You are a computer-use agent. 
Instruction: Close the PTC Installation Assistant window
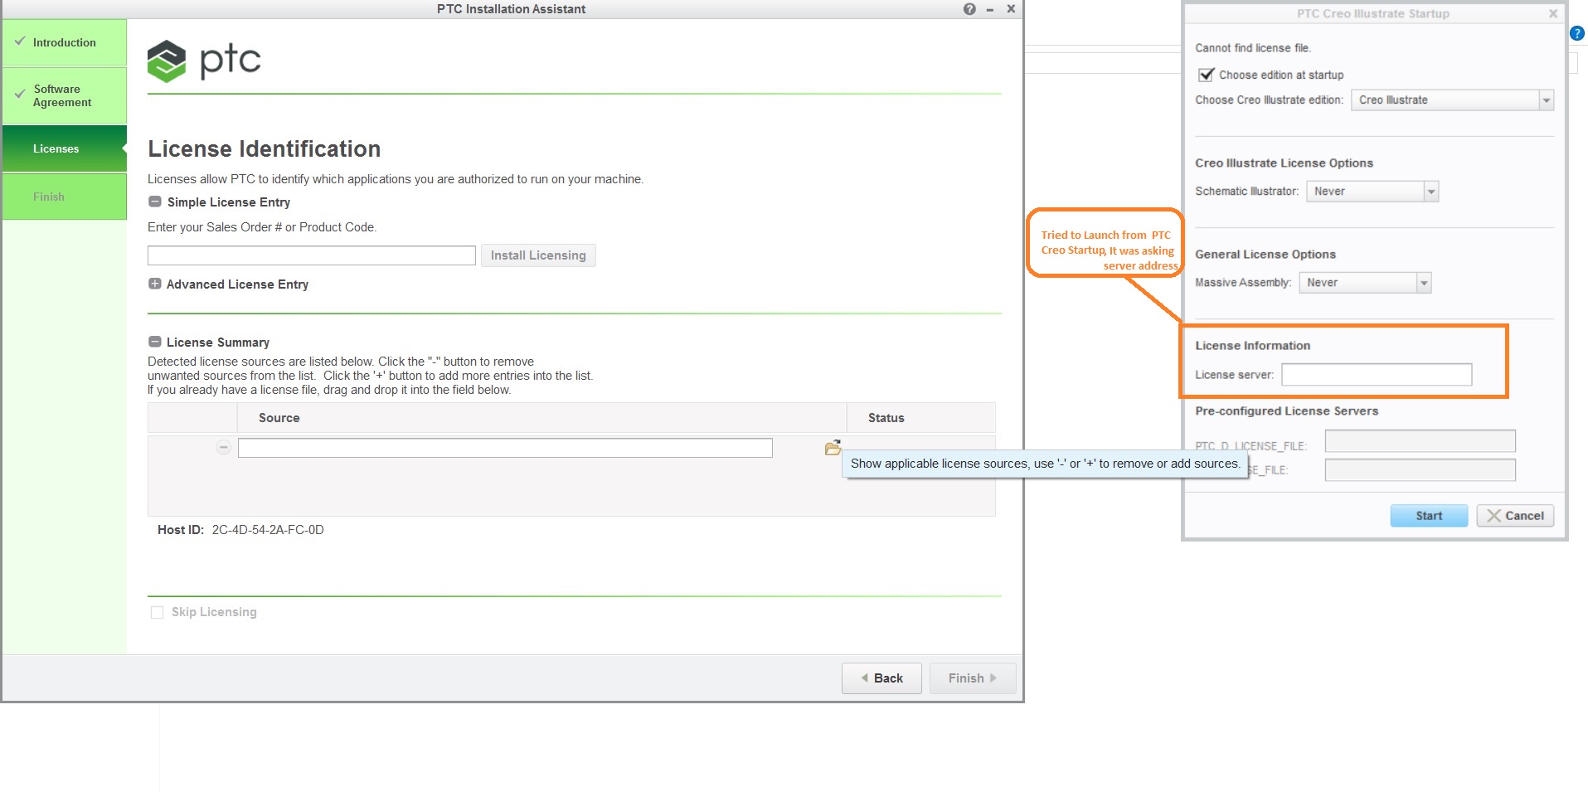pyautogui.click(x=1011, y=9)
